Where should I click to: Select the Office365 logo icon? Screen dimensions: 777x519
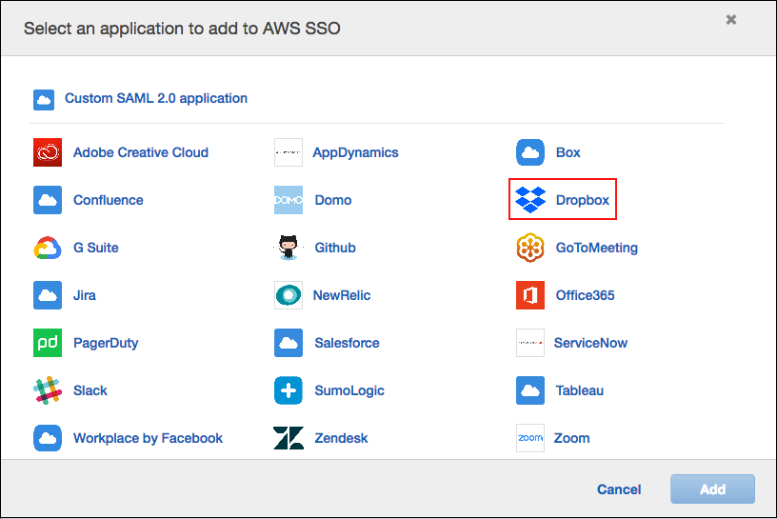pos(530,295)
